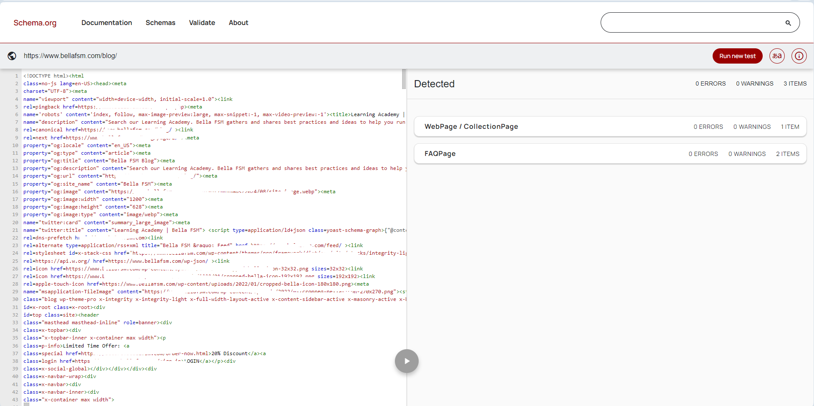The height and width of the screenshot is (406, 814).
Task: Click the 2 ITEMS count for FAQPage
Action: click(788, 154)
